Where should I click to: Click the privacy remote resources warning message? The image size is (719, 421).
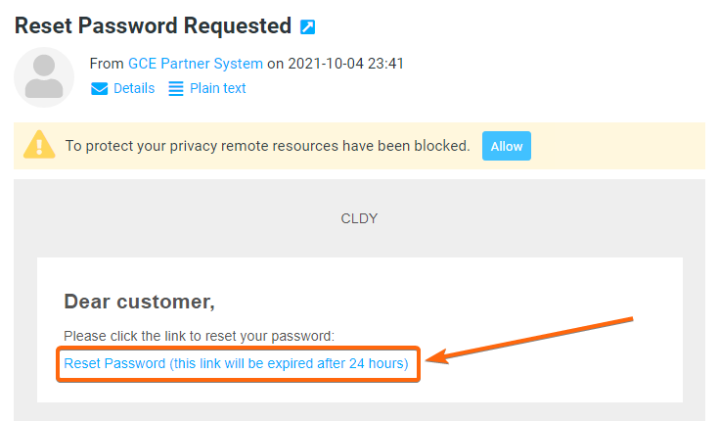268,146
